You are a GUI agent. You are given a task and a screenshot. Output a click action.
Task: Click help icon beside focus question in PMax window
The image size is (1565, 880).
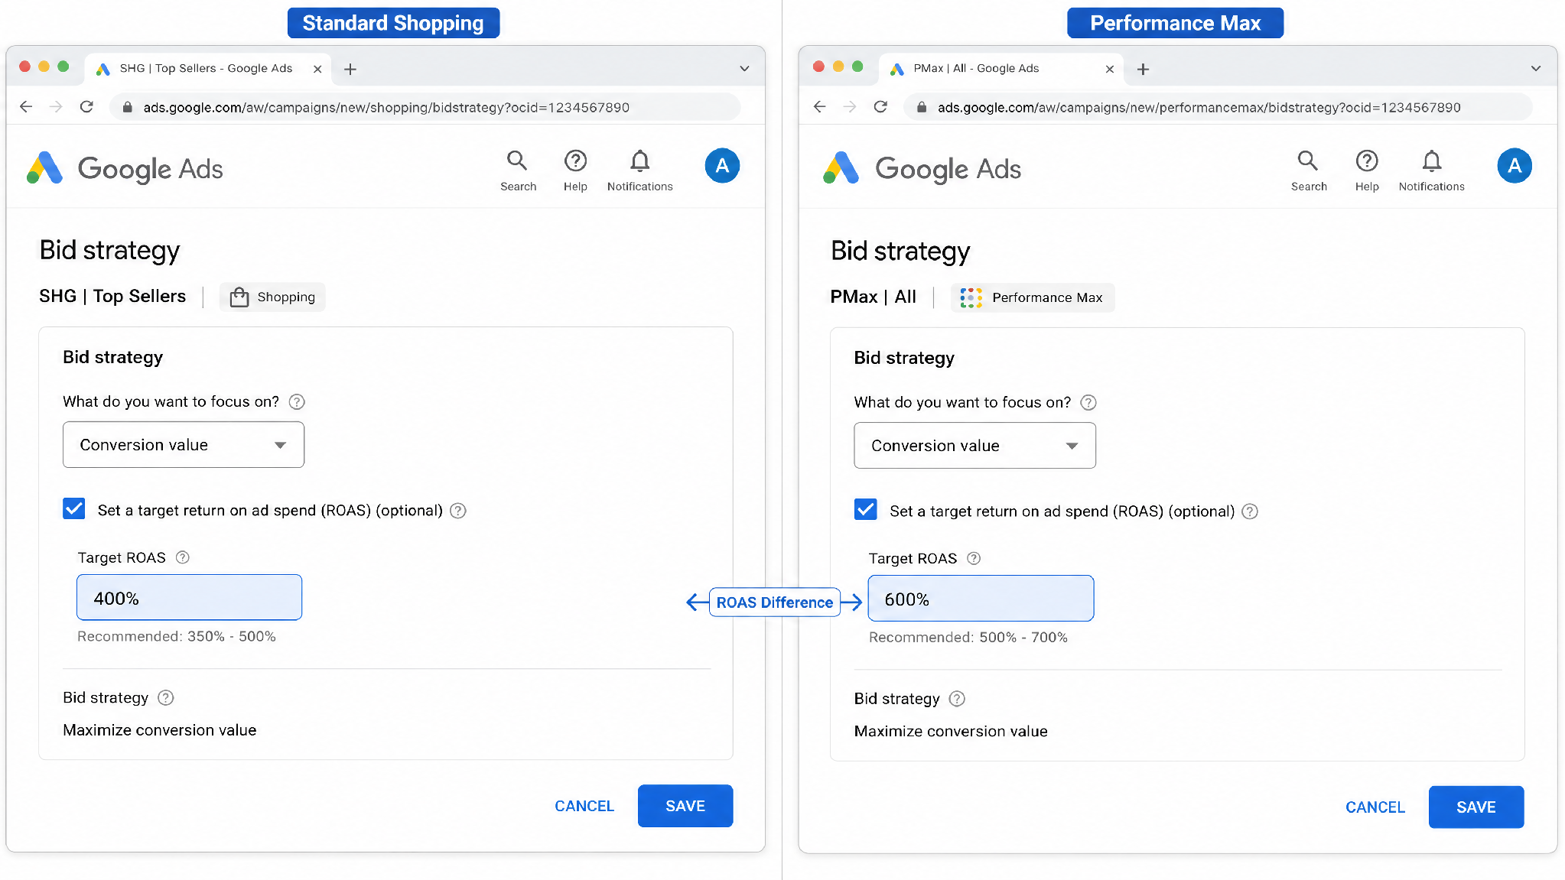1088,403
